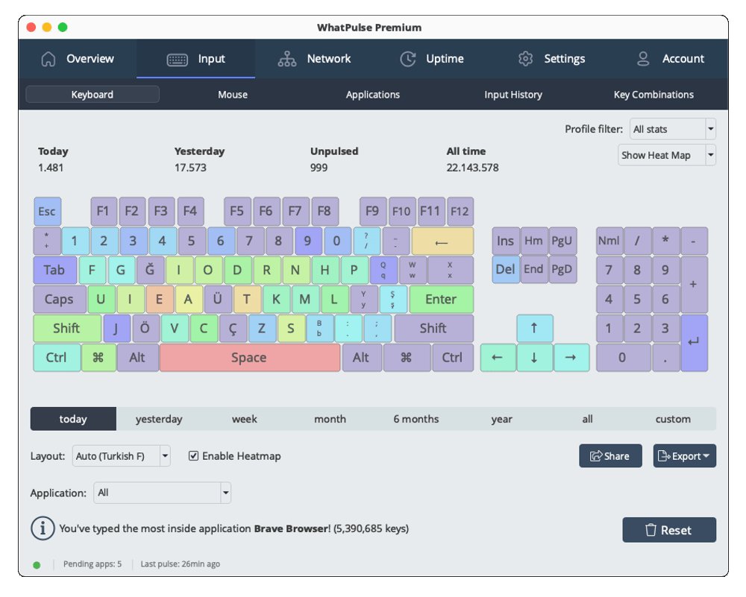This screenshot has height=597, width=746.
Task: Click the info icon beside Brave Browser message
Action: pos(43,528)
